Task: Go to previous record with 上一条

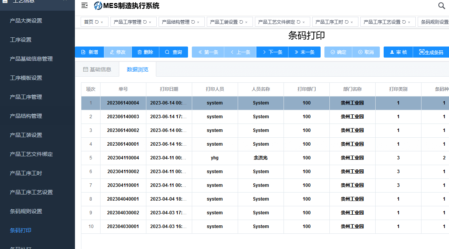Action: pyautogui.click(x=240, y=52)
